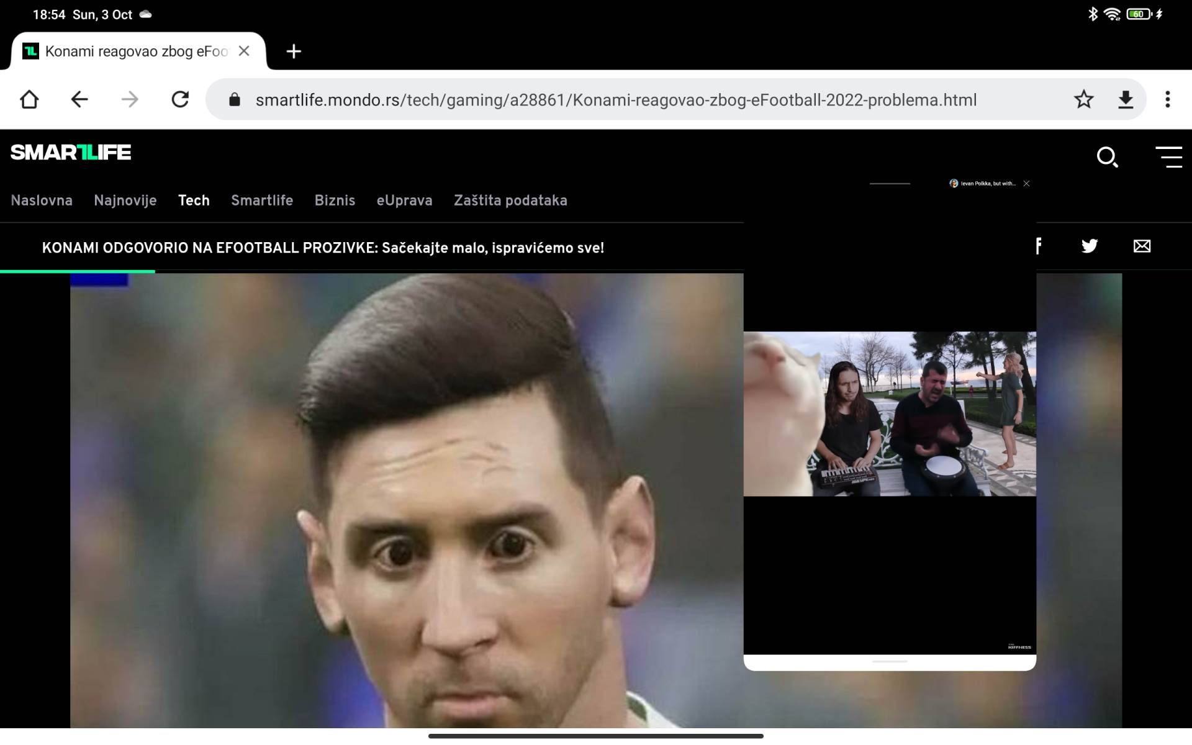Go to the Biznis section
Screen dimensions: 1192x745
(335, 201)
